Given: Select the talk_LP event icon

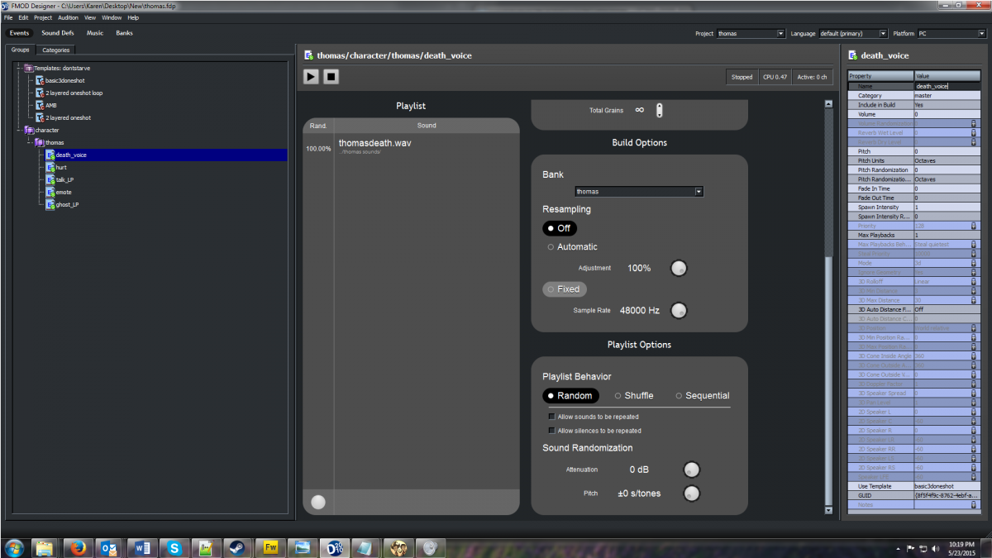Looking at the screenshot, I should (x=50, y=179).
